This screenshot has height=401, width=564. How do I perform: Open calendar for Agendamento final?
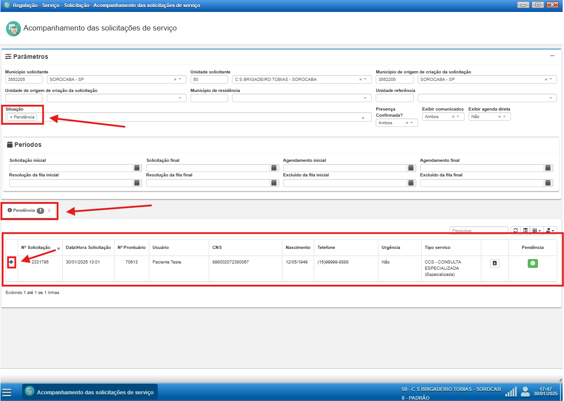click(x=548, y=168)
